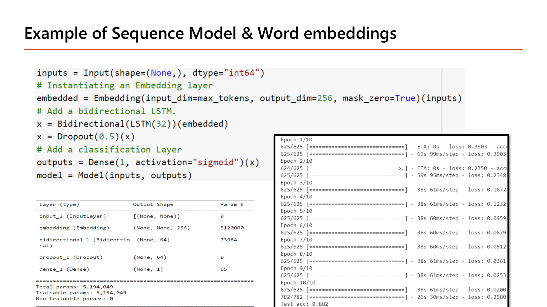
Task: Click the 'Param #' column header
Action: point(232,204)
